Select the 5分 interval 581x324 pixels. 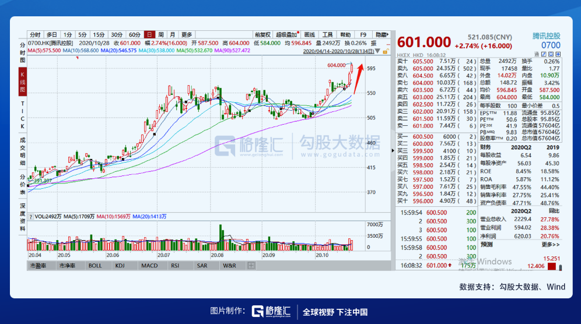(82, 34)
